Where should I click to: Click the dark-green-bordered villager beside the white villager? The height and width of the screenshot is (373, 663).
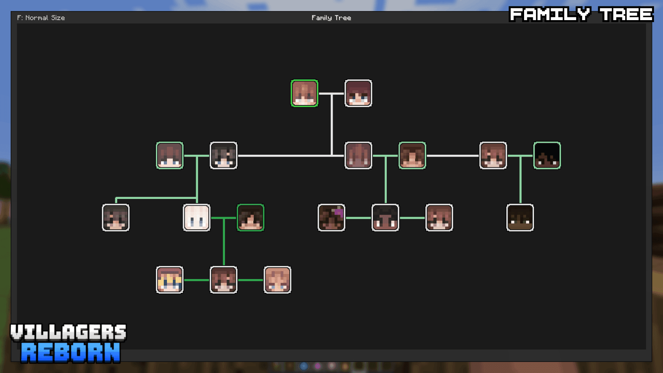click(x=251, y=217)
